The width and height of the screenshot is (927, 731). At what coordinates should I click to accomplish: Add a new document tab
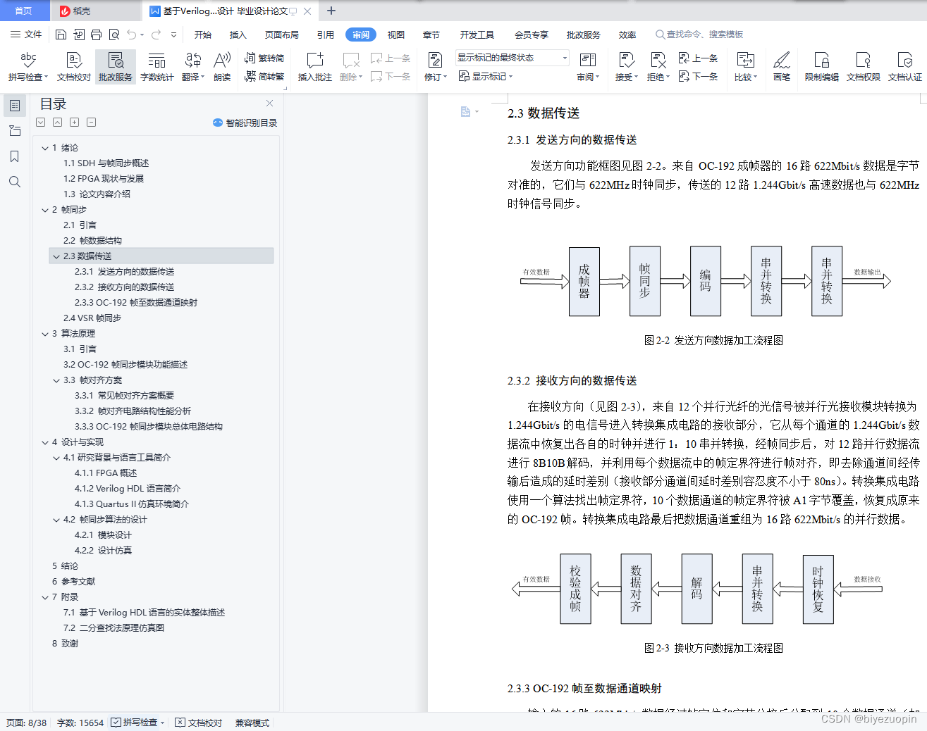(x=331, y=11)
